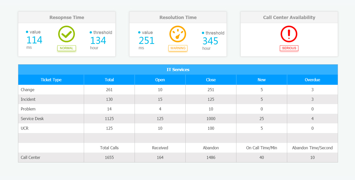Click Call Center total calls 1655
The width and height of the screenshot is (355, 180).
(109, 157)
